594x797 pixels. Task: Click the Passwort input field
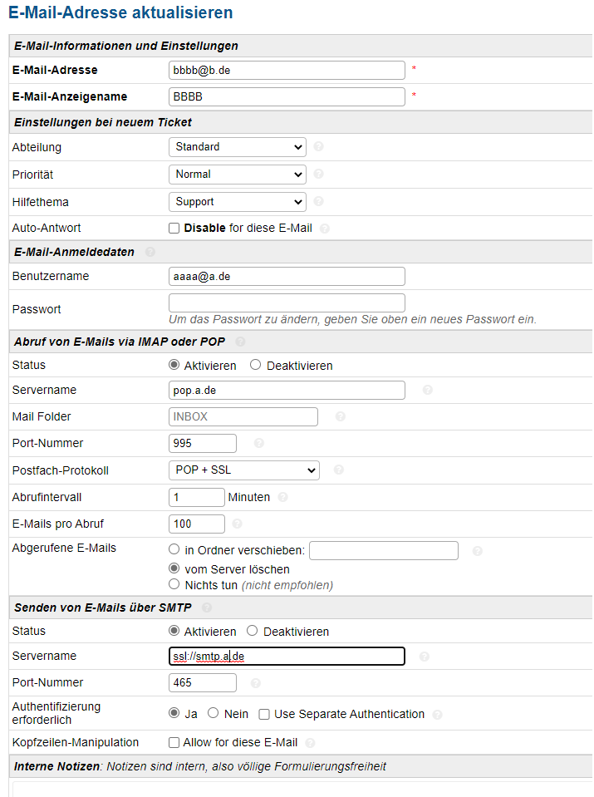tap(287, 303)
